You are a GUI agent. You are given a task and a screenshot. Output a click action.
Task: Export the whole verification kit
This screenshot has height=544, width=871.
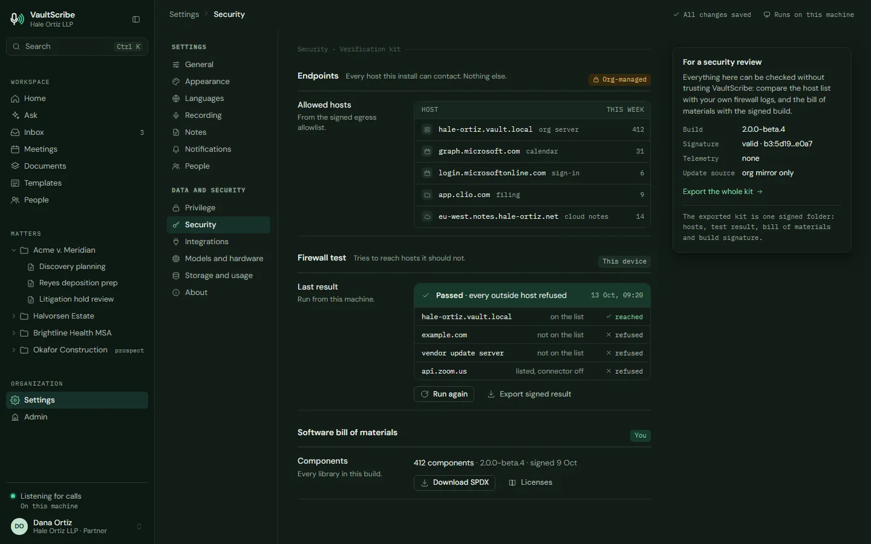pyautogui.click(x=723, y=192)
